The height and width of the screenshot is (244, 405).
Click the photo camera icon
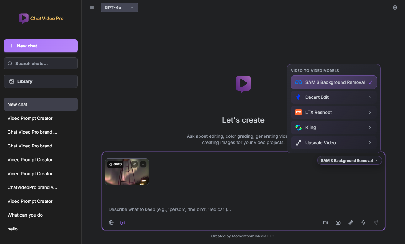pos(338,223)
